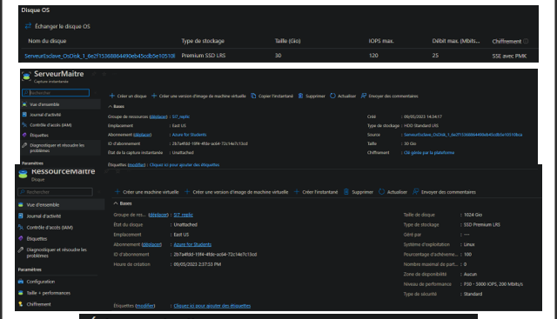This screenshot has width=557, height=319.
Task: Open the Clé gérée par la plateforme link
Action: click(x=429, y=153)
